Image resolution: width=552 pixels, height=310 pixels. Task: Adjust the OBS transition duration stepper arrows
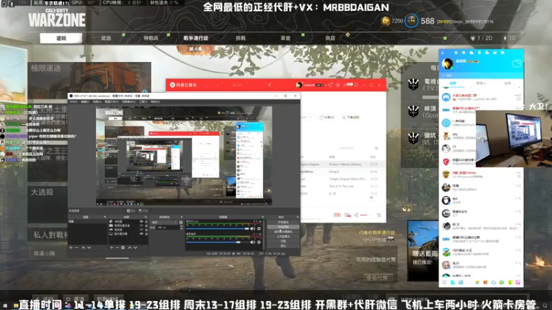tap(181, 228)
